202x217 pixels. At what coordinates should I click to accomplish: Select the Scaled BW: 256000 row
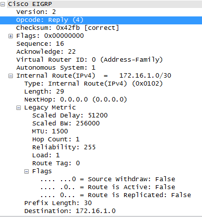coord(66,123)
